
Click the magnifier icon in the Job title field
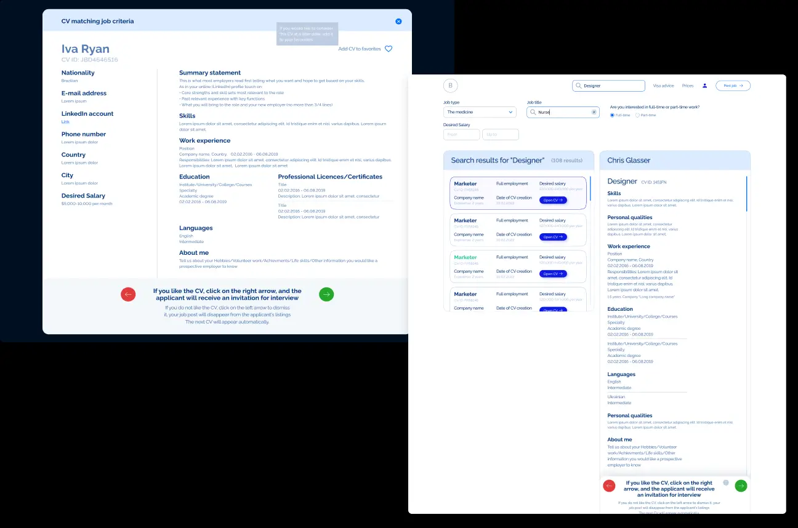tap(533, 112)
